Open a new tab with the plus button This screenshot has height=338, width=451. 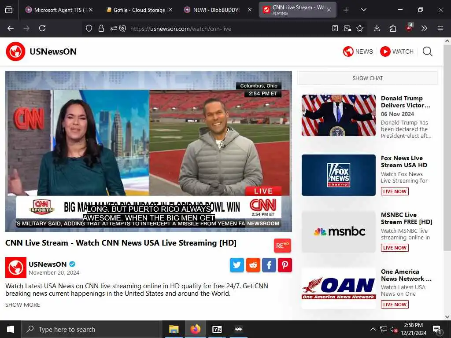click(346, 10)
